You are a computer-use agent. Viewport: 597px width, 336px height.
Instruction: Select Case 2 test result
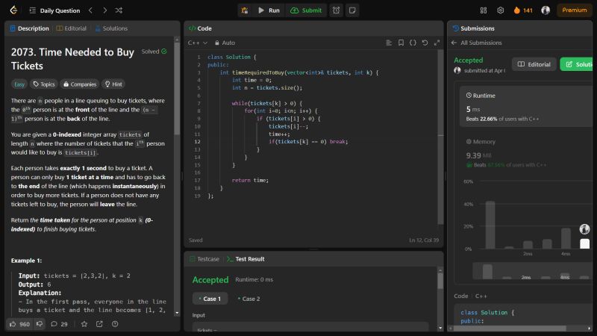(x=249, y=299)
